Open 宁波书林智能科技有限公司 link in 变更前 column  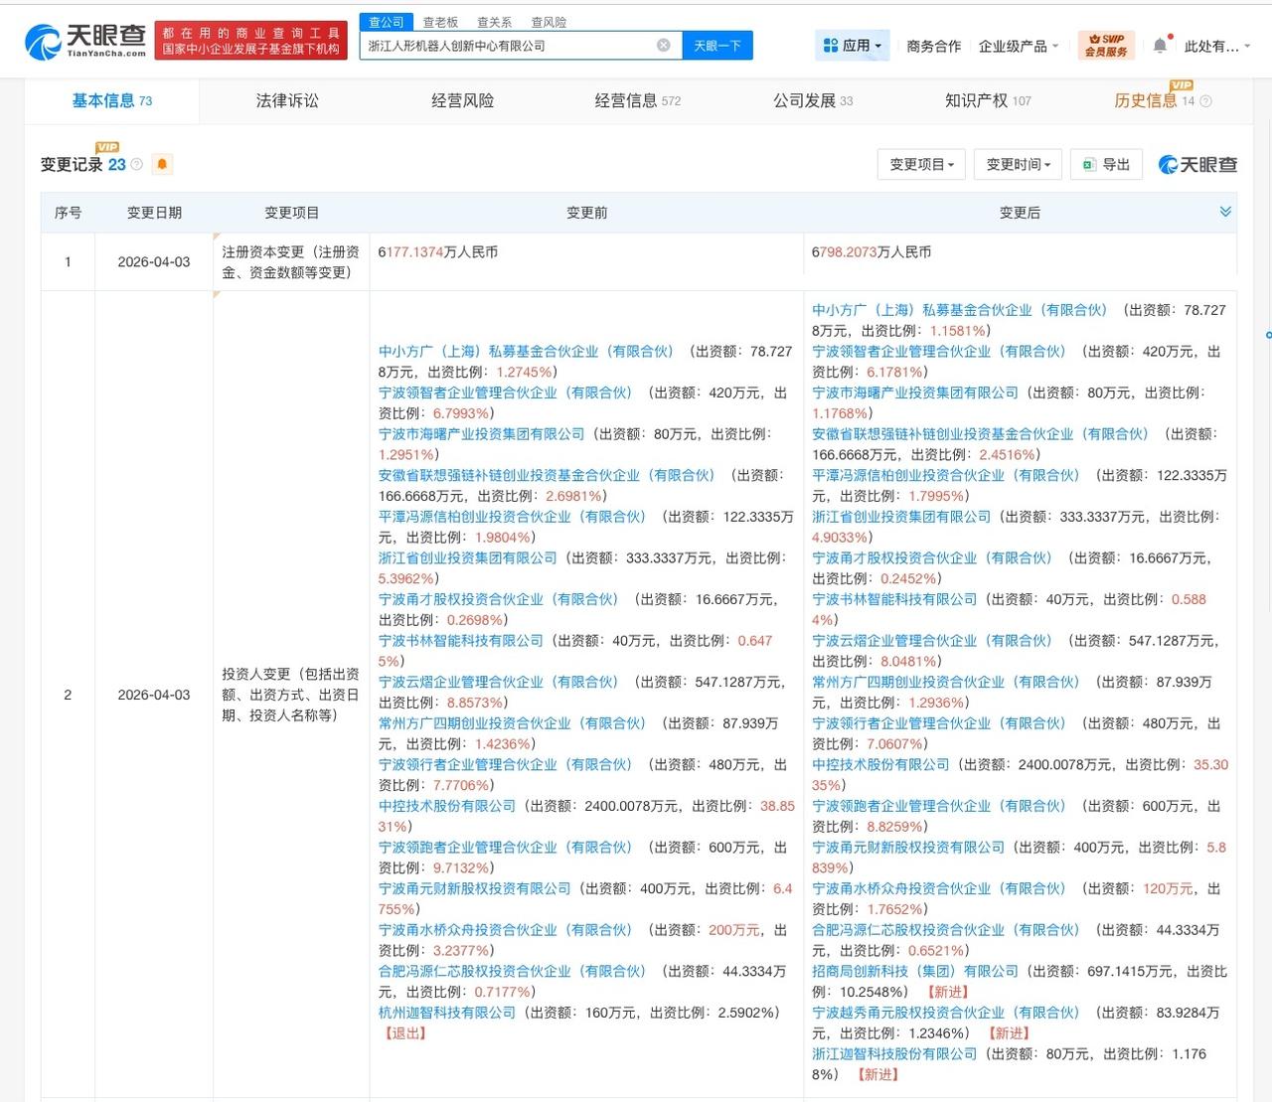point(461,641)
